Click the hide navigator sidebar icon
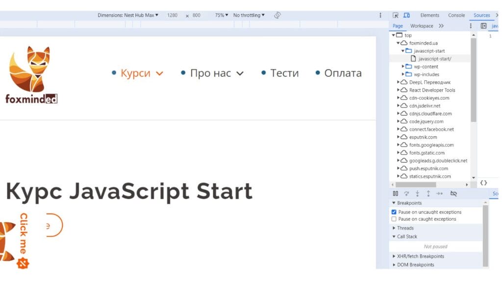Image resolution: width=502 pixels, height=282 pixels. point(483,26)
